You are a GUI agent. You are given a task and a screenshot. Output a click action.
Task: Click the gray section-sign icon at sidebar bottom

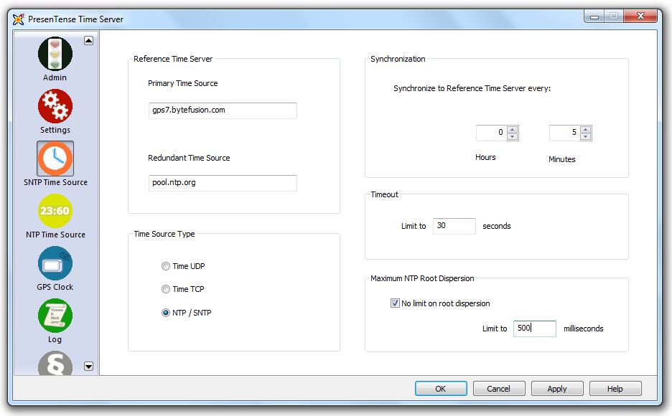(x=55, y=364)
